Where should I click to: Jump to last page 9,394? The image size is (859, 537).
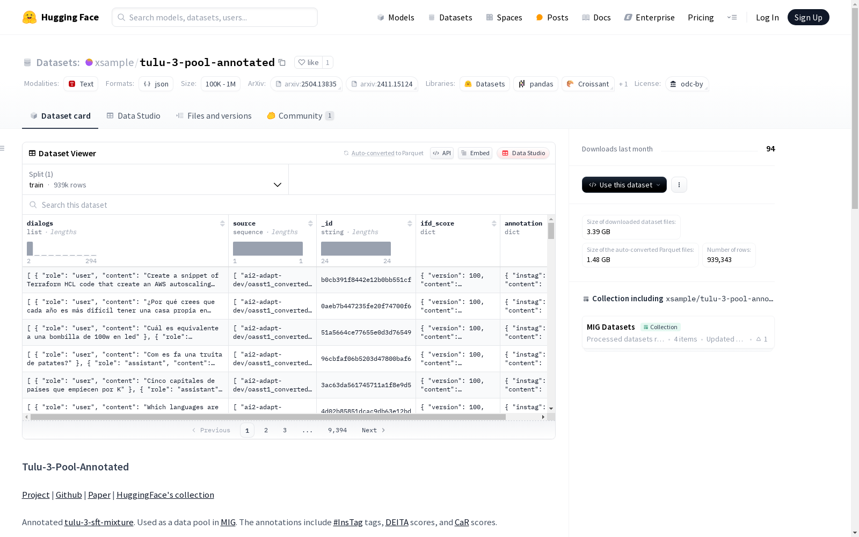pyautogui.click(x=337, y=430)
